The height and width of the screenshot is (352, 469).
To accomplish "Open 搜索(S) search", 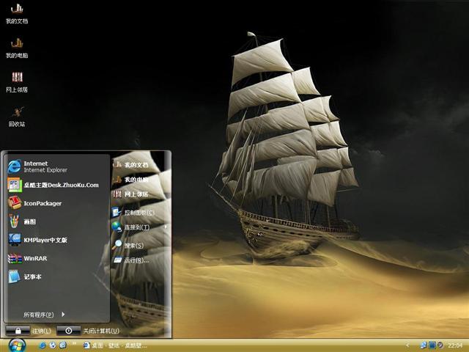I will pos(128,245).
